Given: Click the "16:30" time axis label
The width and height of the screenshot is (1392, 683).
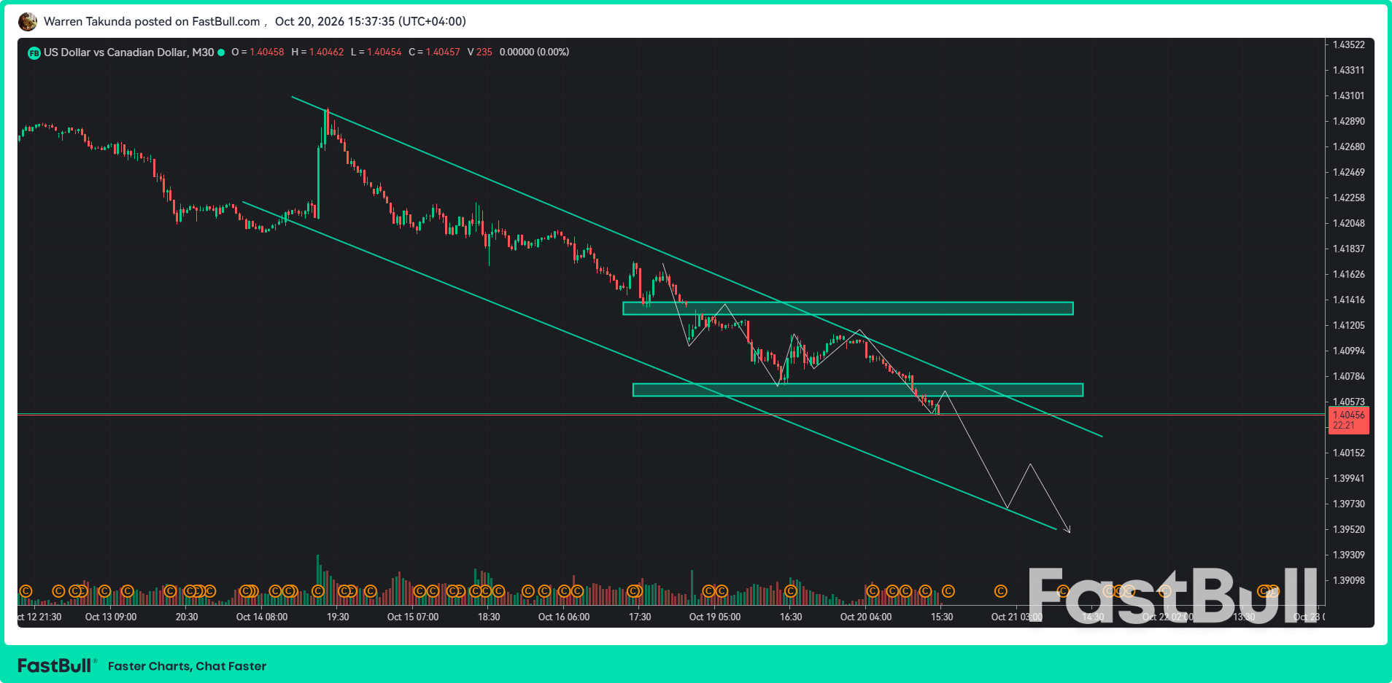Looking at the screenshot, I should 791,617.
